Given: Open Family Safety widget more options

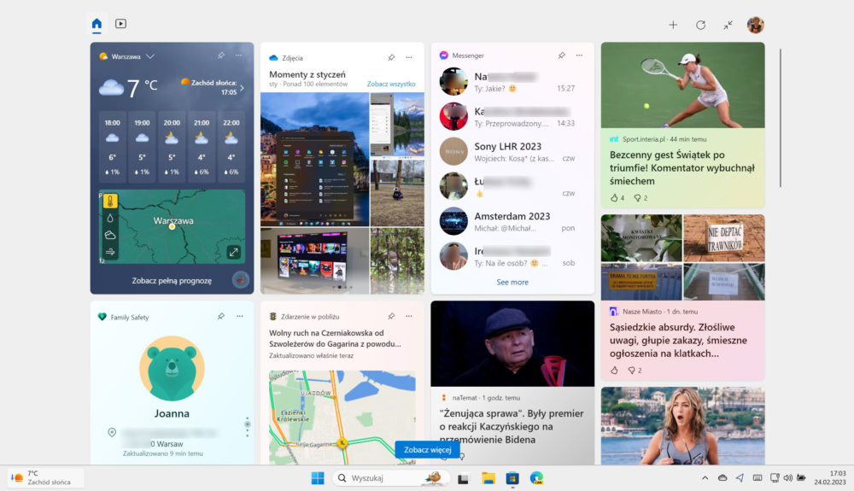Looking at the screenshot, I should [x=239, y=316].
